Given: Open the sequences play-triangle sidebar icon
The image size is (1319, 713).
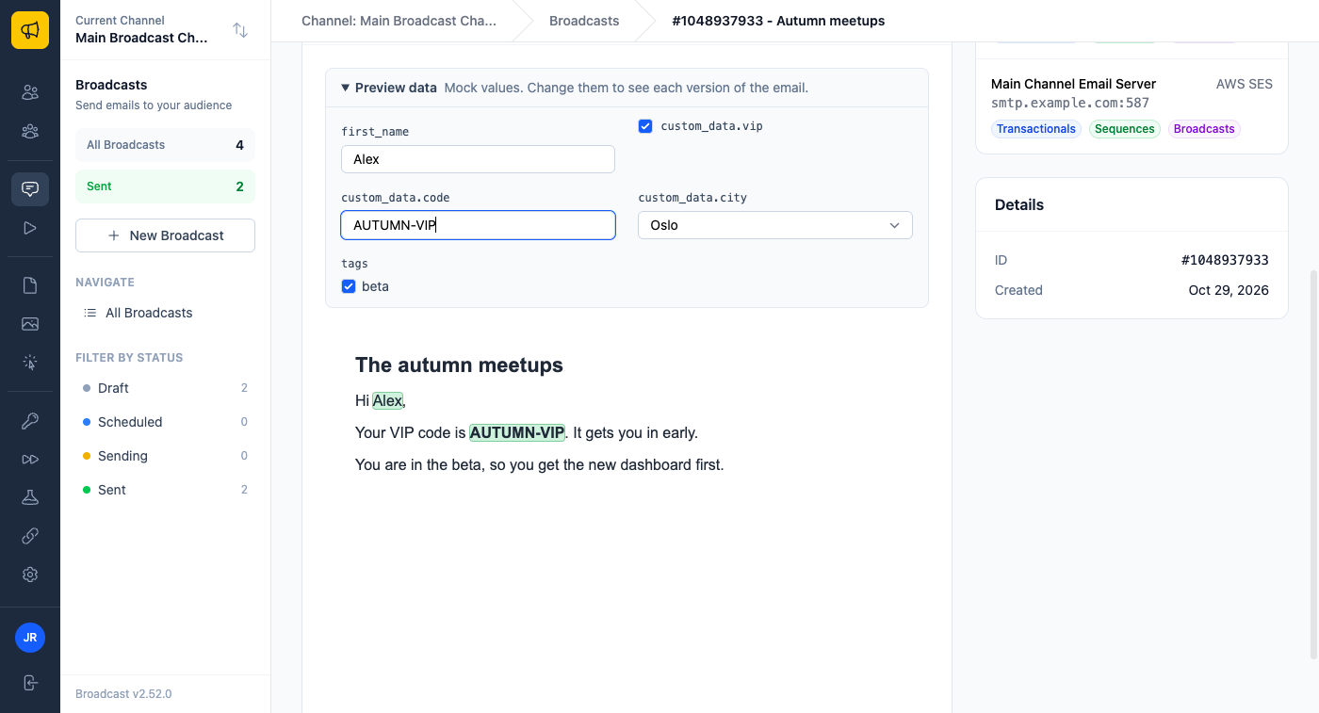Looking at the screenshot, I should [x=30, y=228].
